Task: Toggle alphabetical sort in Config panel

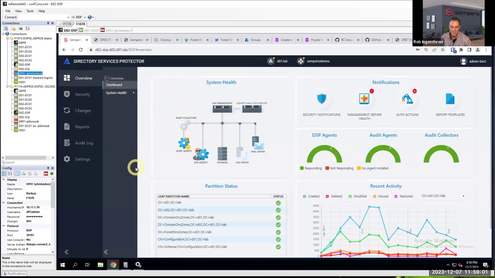Action: click(10, 174)
